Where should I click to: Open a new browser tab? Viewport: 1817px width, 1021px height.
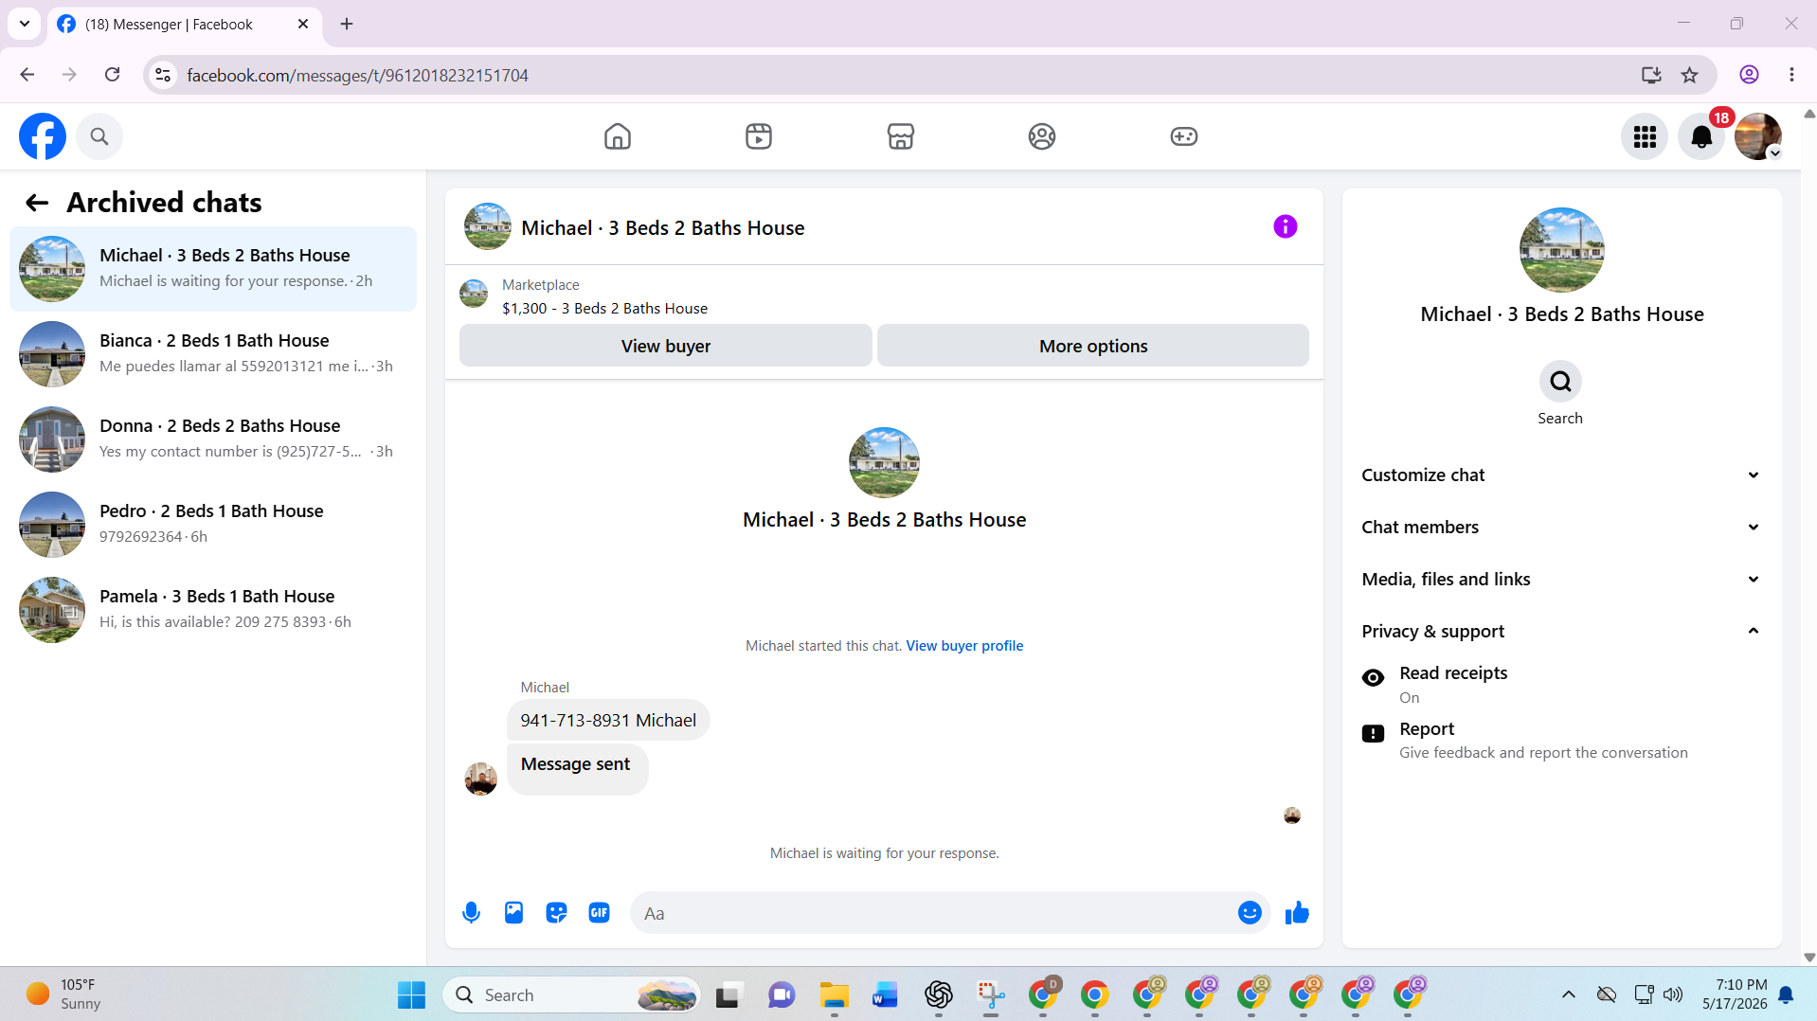(347, 25)
